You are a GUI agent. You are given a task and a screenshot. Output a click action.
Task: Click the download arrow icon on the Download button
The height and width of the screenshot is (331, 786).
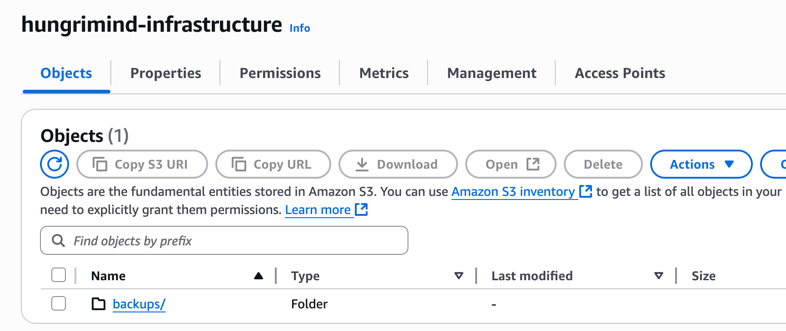click(362, 164)
